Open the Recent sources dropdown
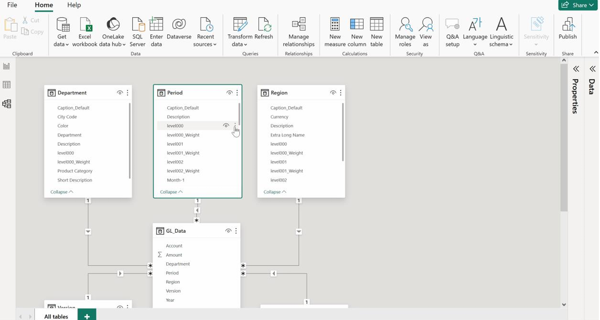 (205, 32)
